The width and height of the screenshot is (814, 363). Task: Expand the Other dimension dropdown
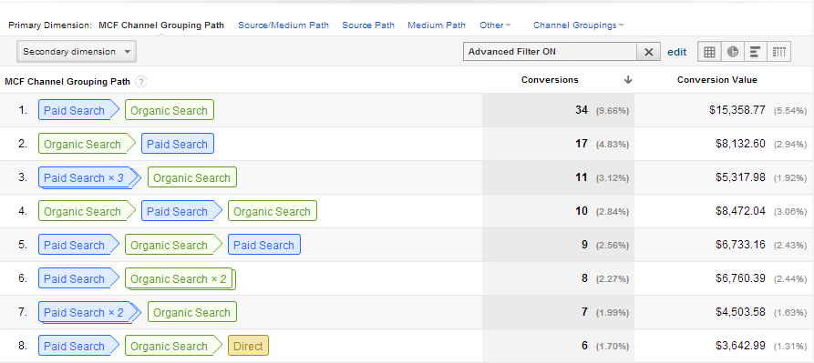click(496, 25)
